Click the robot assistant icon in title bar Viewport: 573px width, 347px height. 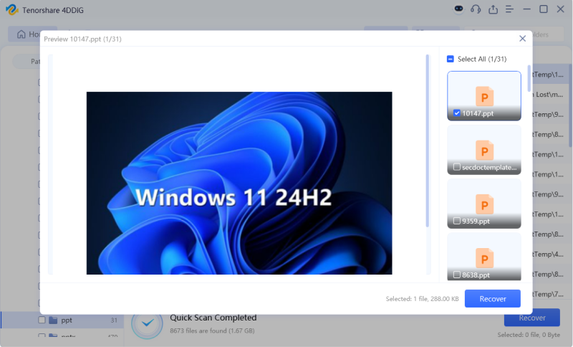(x=459, y=9)
